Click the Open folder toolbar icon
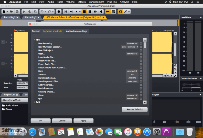This screenshot has height=138, width=203. [12, 12]
